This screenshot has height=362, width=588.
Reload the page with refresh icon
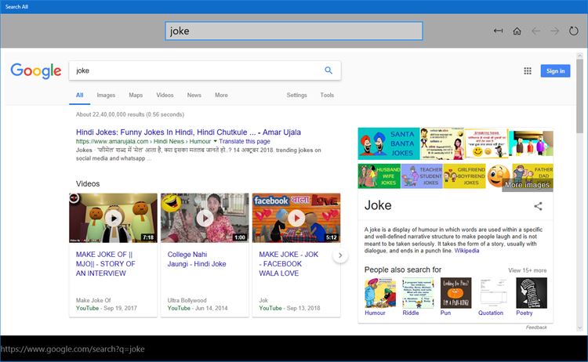573,31
